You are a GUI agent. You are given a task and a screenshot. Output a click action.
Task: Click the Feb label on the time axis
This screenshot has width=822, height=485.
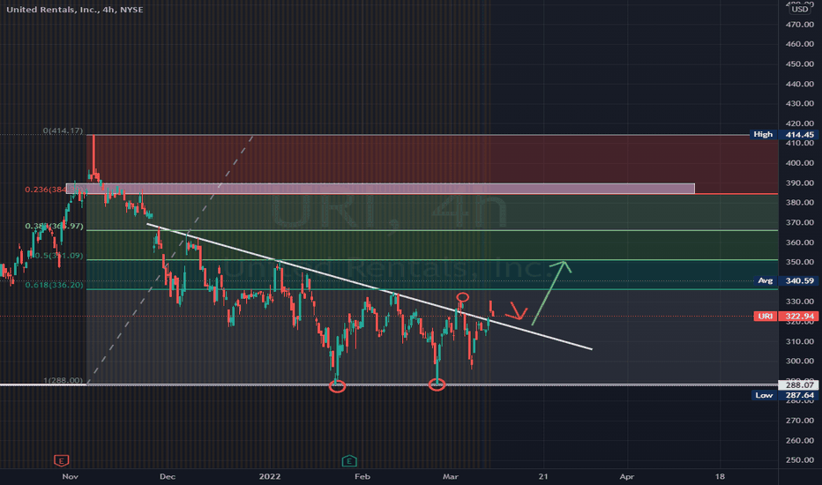(362, 476)
